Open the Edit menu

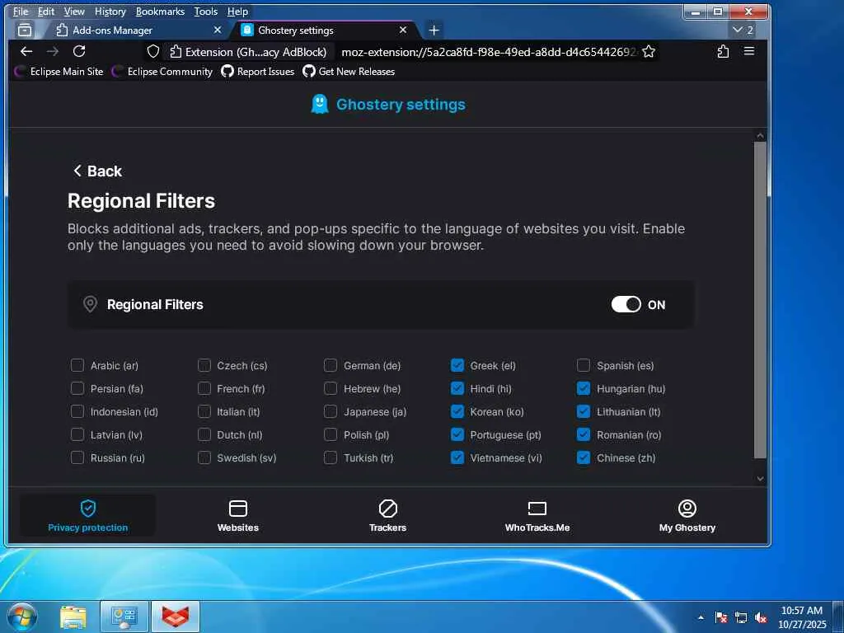coord(46,12)
